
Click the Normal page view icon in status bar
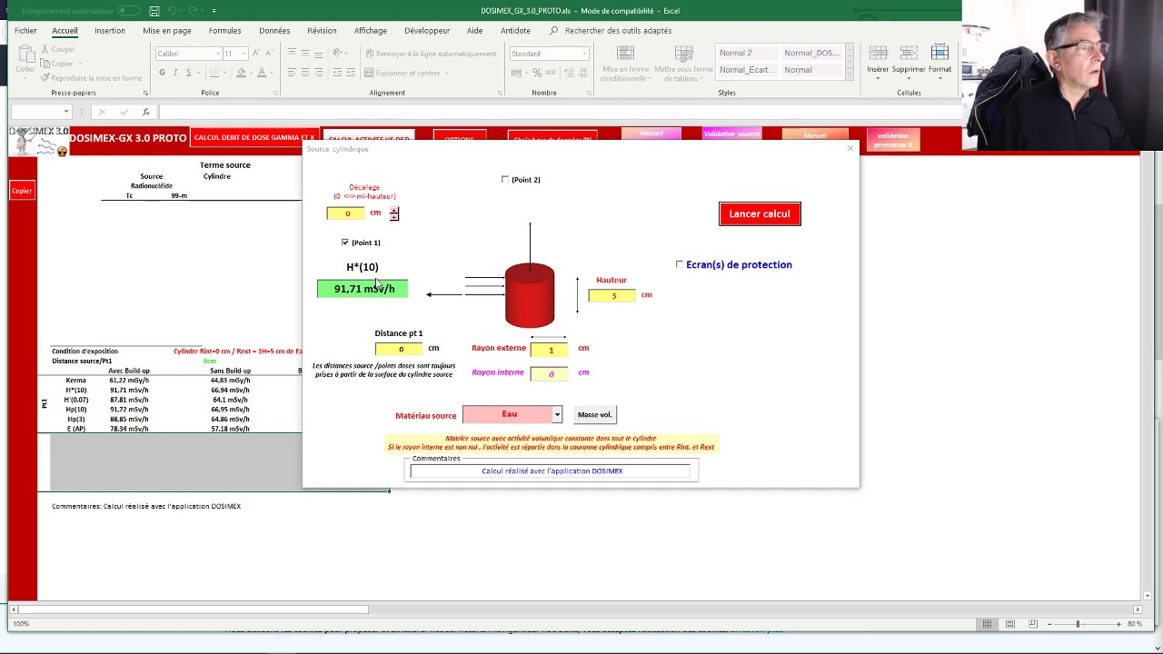coord(987,624)
